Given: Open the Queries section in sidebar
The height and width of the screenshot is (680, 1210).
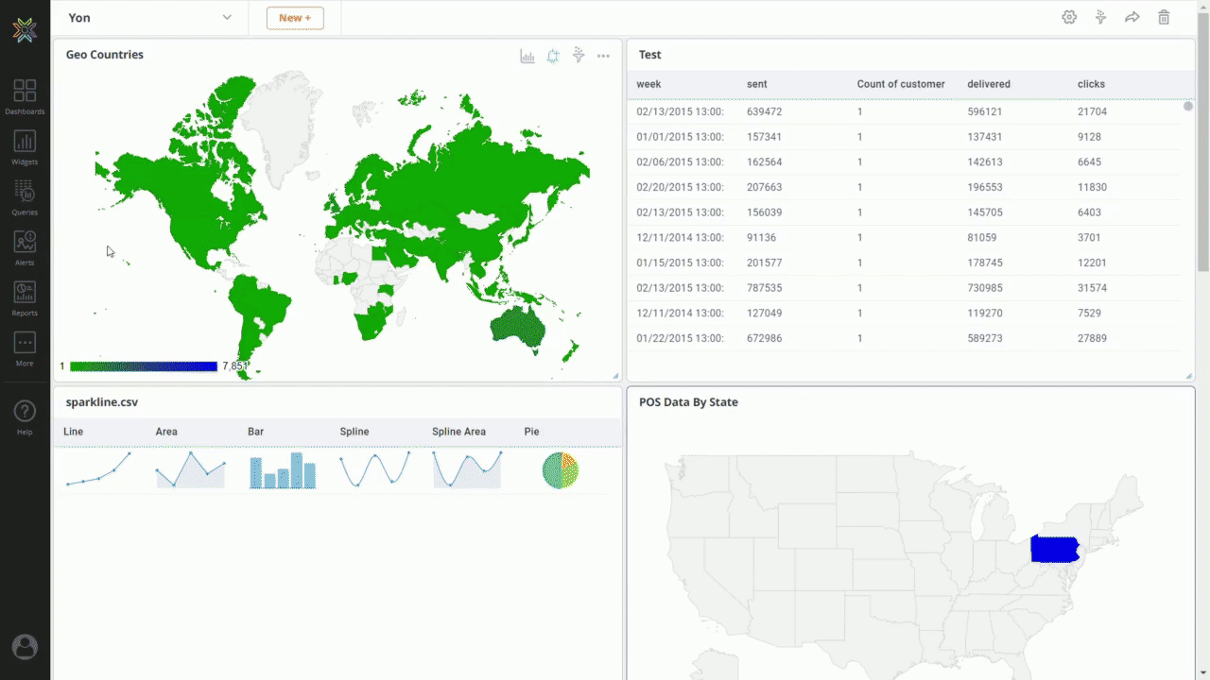Looking at the screenshot, I should [x=25, y=197].
